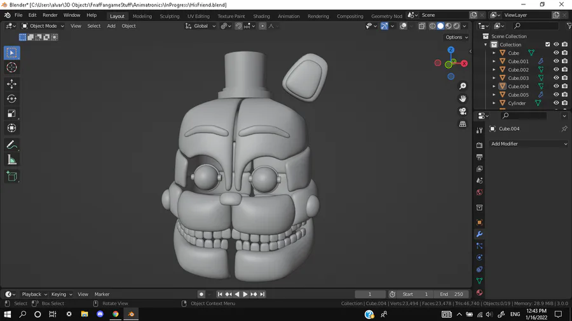
Task: Select the Measure tool
Action: (11, 159)
